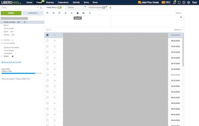This screenshot has height=126, width=199.
Task: Check the second 05.02.2022 message checkbox
Action: [47, 52]
